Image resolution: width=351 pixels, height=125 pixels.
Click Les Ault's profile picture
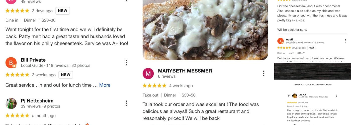click(x=295, y=96)
